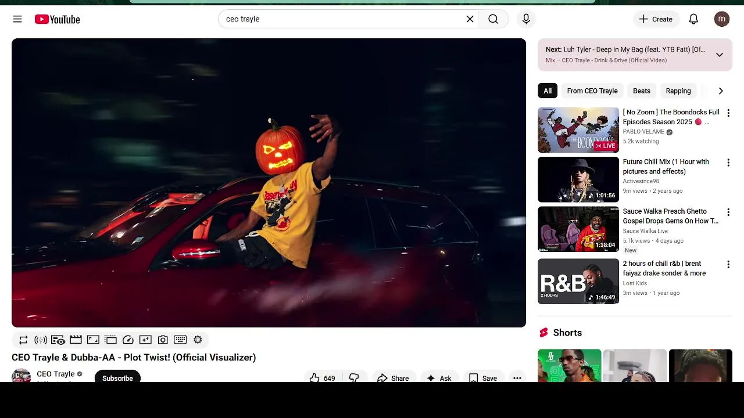Click Activesince98 channel name

click(x=641, y=181)
